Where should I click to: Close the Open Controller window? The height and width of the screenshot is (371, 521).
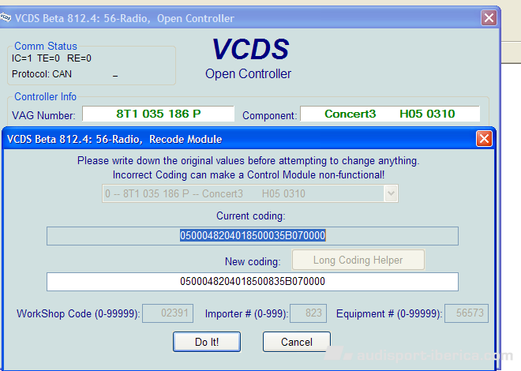[489, 17]
